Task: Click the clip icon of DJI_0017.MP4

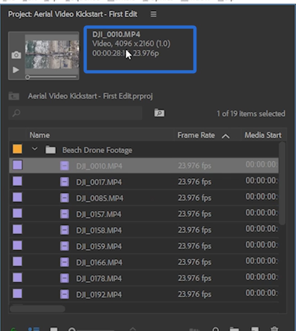Action: pos(64,182)
